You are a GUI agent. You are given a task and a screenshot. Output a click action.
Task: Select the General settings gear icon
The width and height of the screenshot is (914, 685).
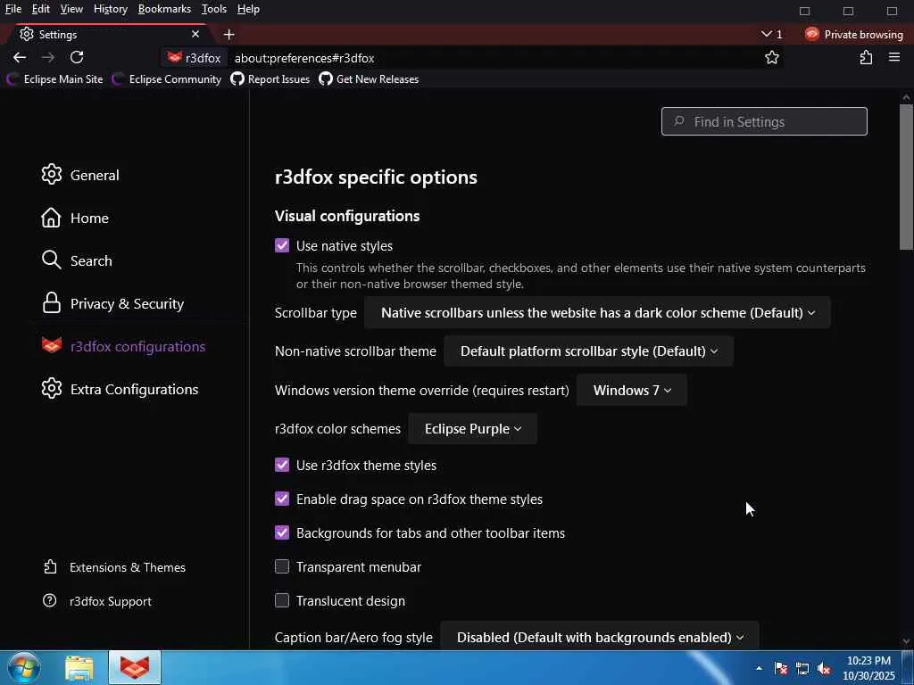click(51, 174)
